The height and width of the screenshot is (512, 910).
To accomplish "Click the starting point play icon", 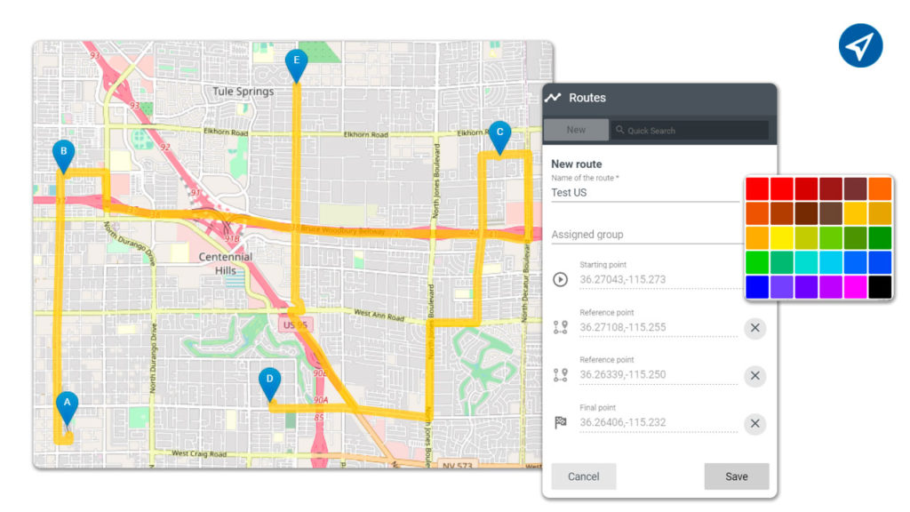I will click(560, 279).
